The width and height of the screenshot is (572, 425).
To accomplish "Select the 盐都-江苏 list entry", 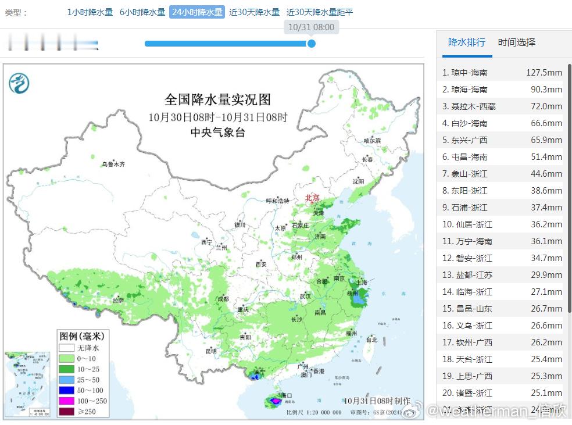I will [500, 275].
